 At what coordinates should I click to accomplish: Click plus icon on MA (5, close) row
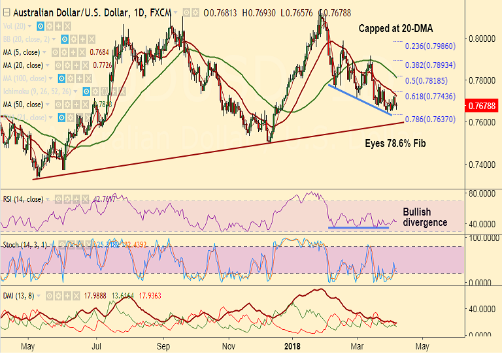coord(73,52)
